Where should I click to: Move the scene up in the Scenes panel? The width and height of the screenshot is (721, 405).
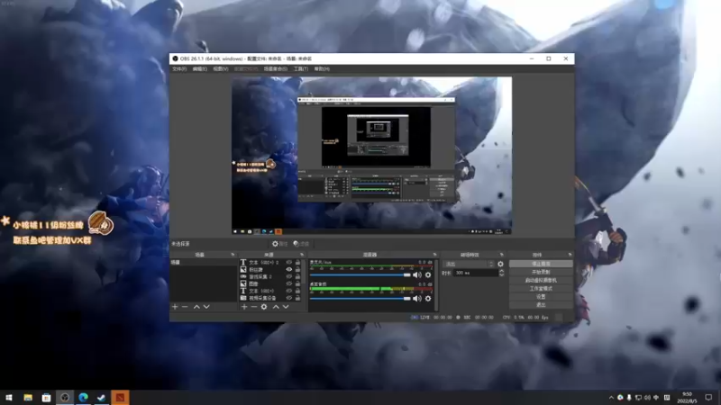196,307
